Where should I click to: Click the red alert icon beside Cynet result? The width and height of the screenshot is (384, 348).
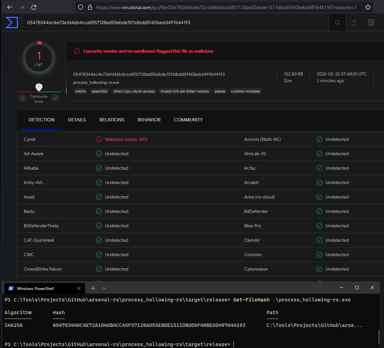pyautogui.click(x=99, y=139)
